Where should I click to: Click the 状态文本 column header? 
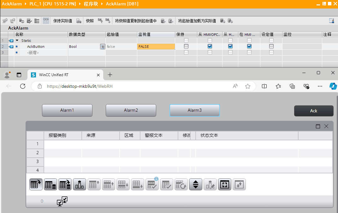[247, 135]
